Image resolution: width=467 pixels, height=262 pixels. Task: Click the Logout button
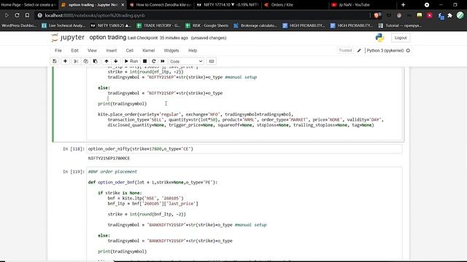(x=401, y=38)
